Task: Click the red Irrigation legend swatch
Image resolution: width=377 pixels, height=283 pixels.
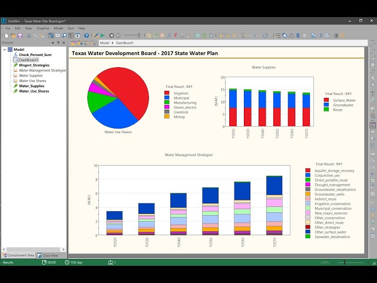Action: (x=167, y=93)
